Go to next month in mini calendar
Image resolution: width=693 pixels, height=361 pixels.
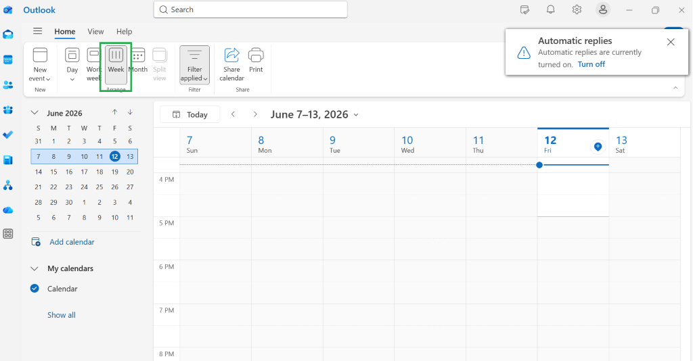(x=130, y=112)
